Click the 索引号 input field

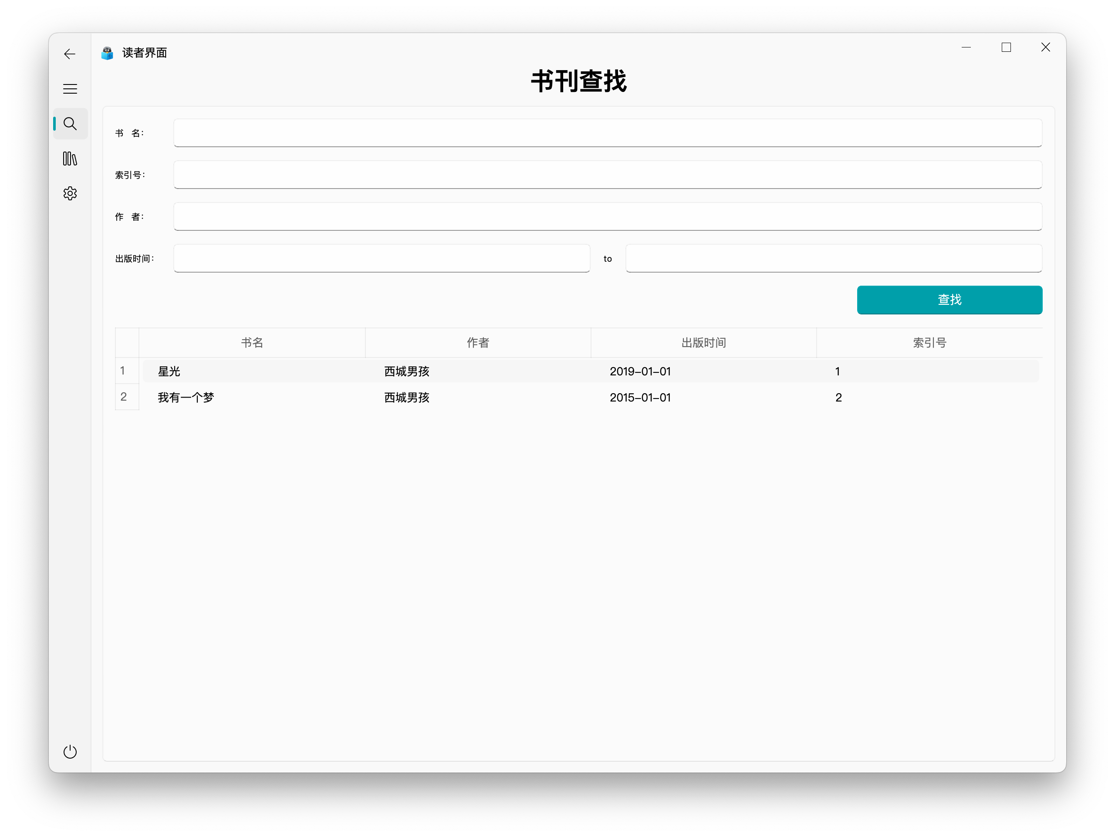[x=608, y=175]
